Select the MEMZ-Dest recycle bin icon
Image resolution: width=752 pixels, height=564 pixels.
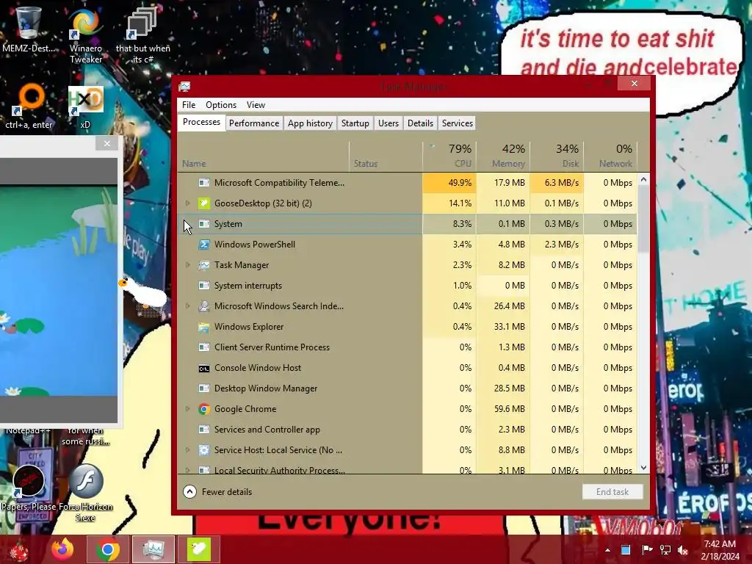pyautogui.click(x=29, y=29)
